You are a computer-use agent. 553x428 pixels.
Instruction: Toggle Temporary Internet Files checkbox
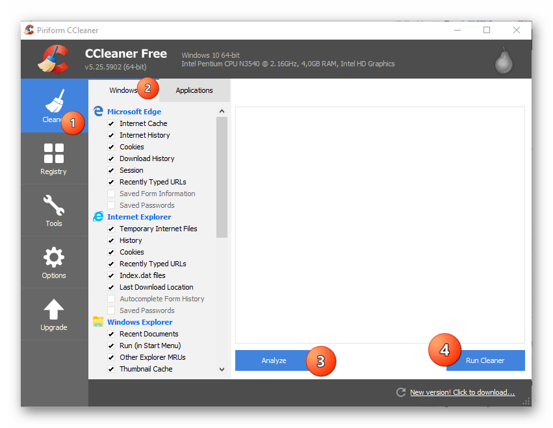coord(111,229)
